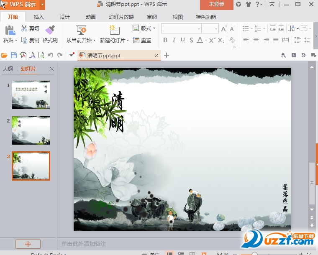Select slide 1 thumbnail
318x255 pixels.
point(31,95)
